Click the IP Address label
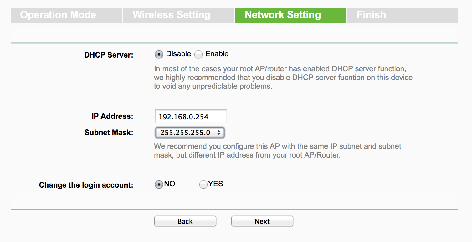472x242 pixels. pyautogui.click(x=112, y=116)
